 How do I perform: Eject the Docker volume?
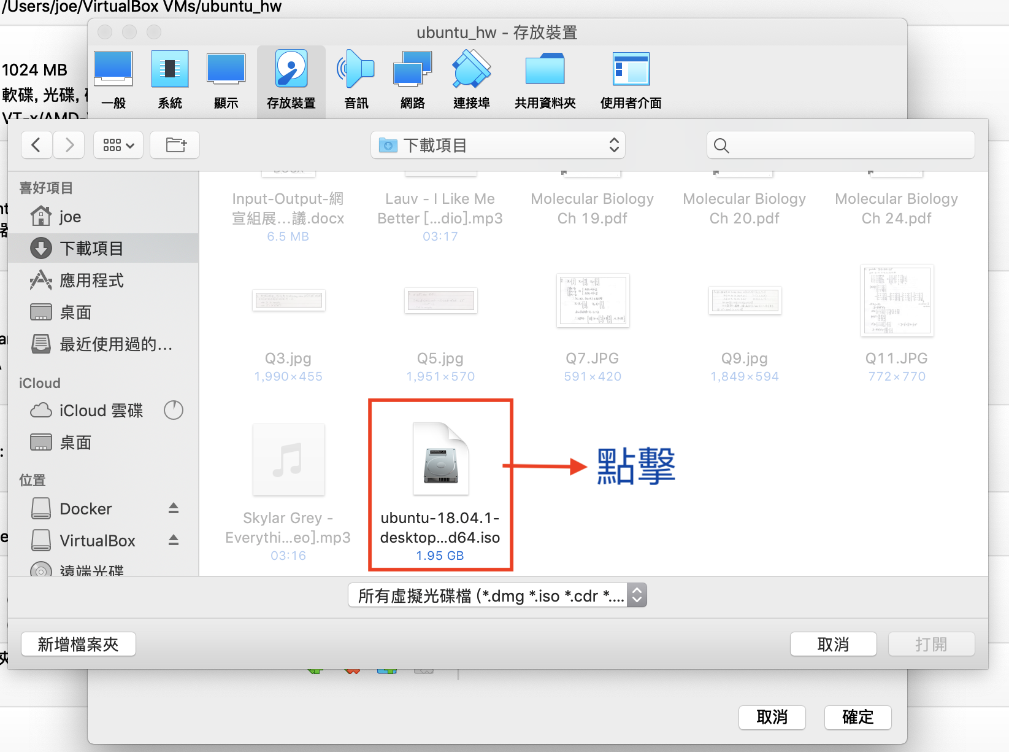(x=174, y=508)
